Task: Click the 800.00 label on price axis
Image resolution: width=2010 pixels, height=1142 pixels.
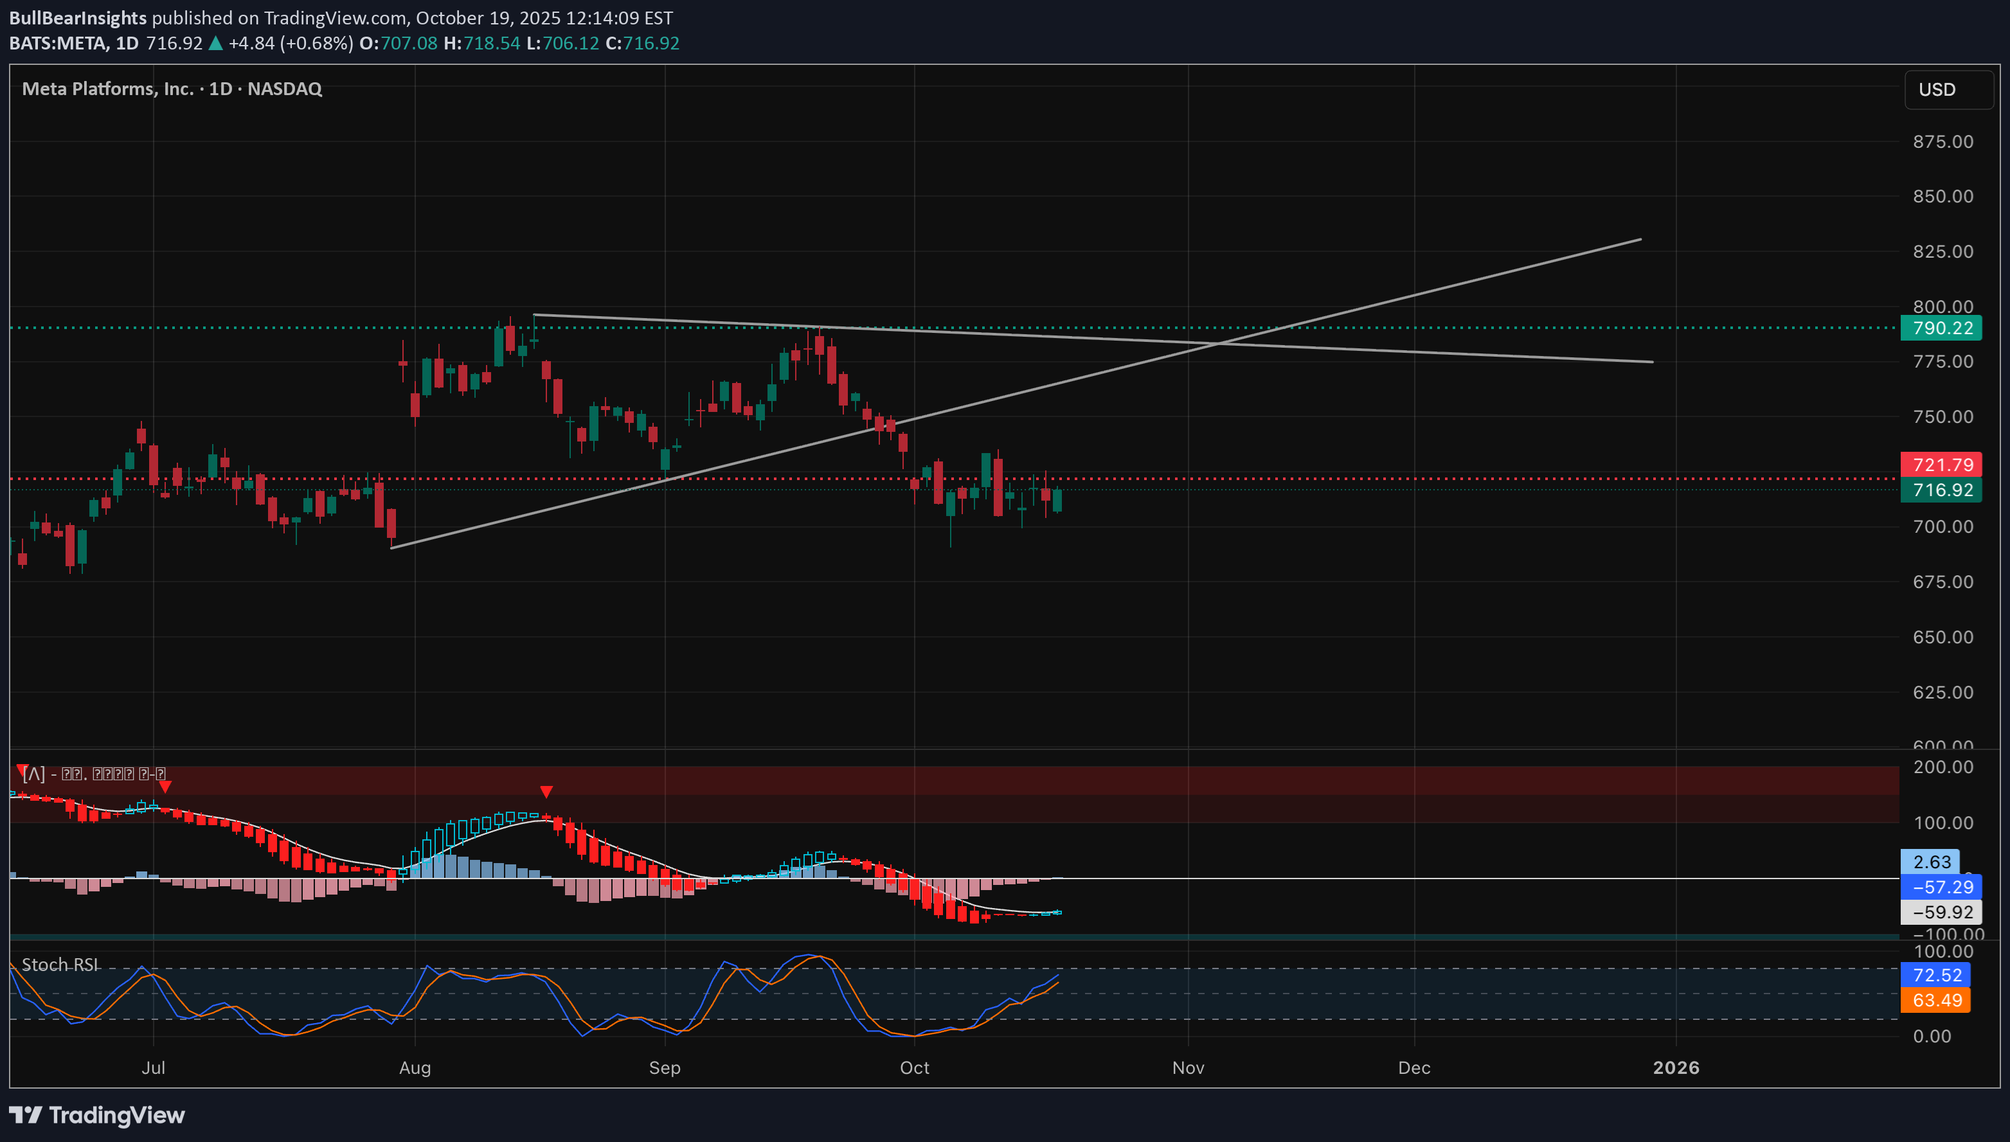Action: coord(1943,307)
